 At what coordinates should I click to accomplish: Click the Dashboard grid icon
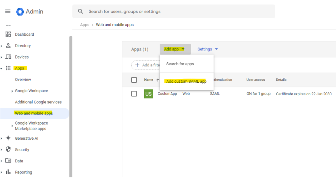click(x=8, y=34)
